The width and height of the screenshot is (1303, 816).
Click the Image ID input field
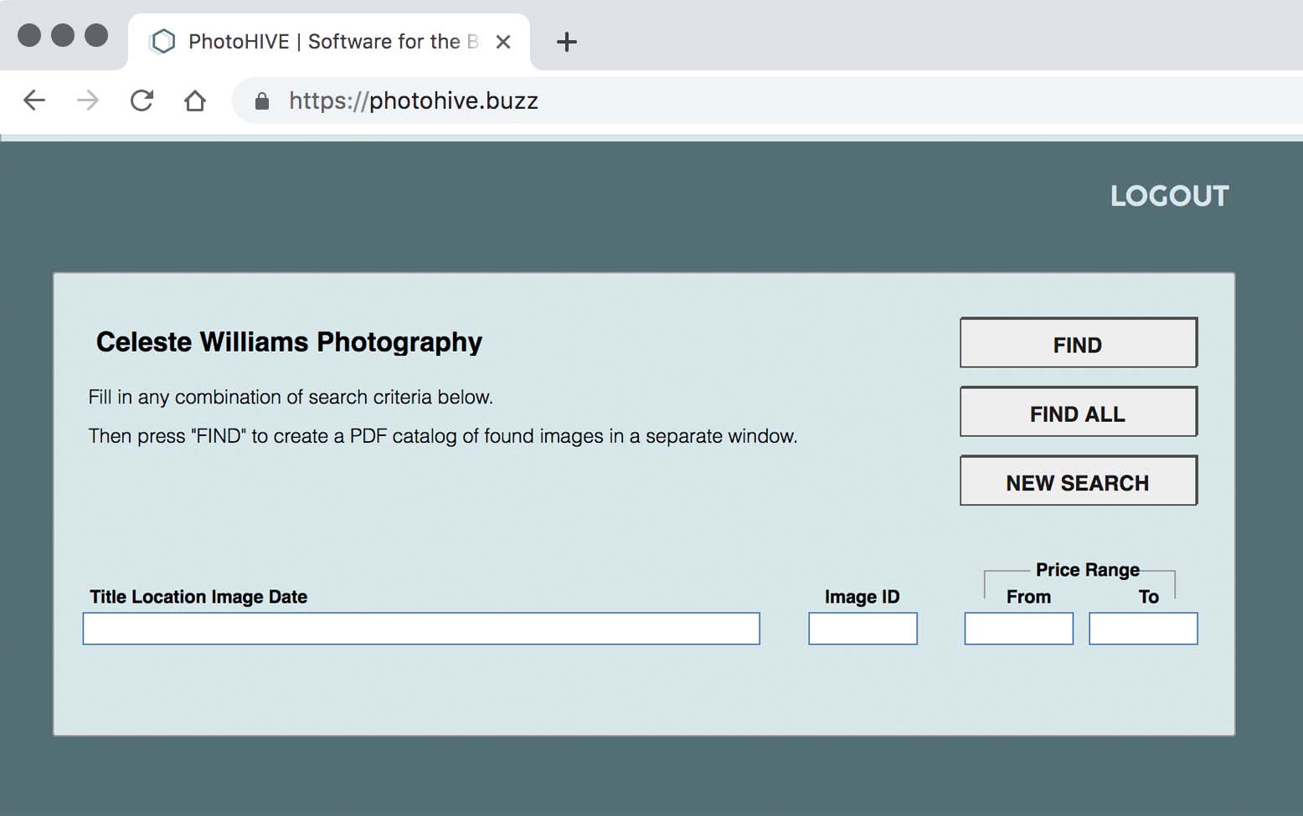(x=863, y=629)
